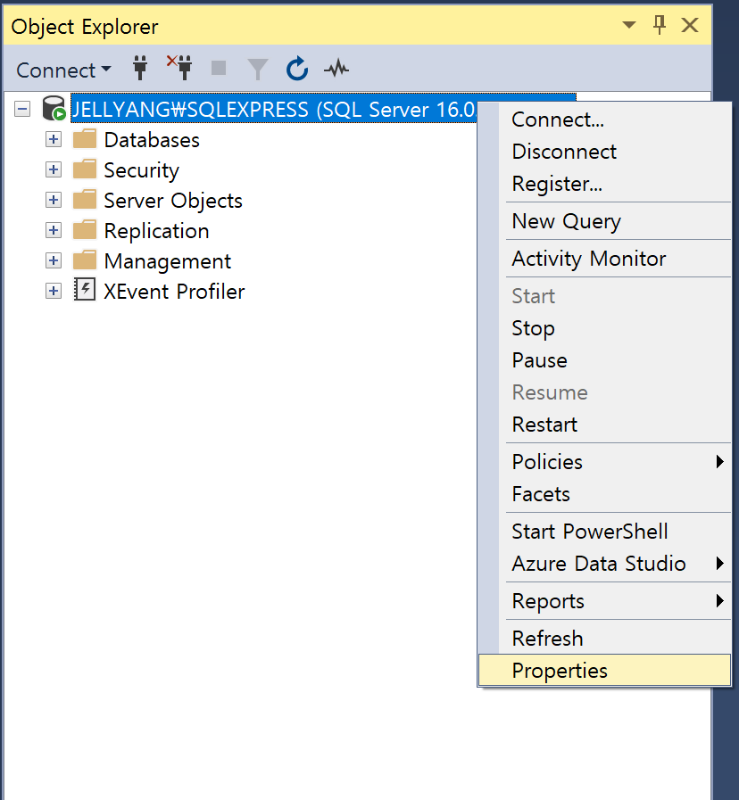
Task: Click the Connect Object Explorer plug icon
Action: click(140, 68)
